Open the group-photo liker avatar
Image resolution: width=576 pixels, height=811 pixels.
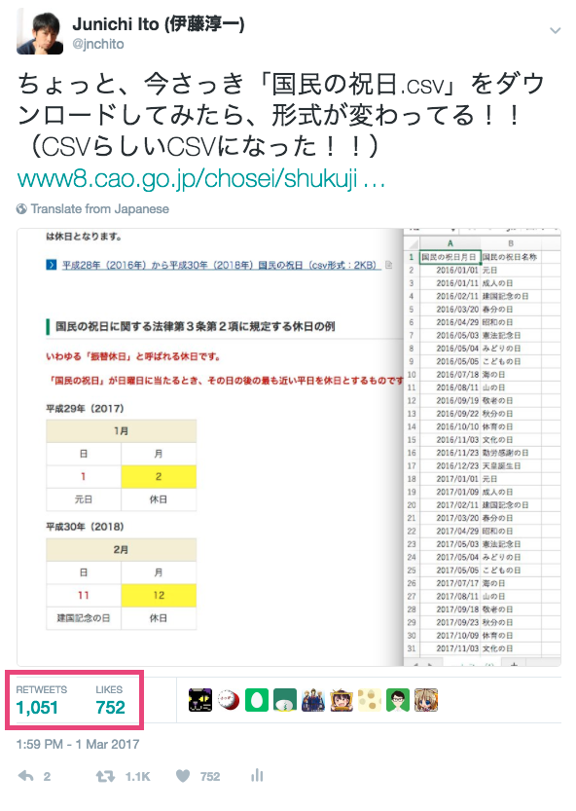coord(313,700)
